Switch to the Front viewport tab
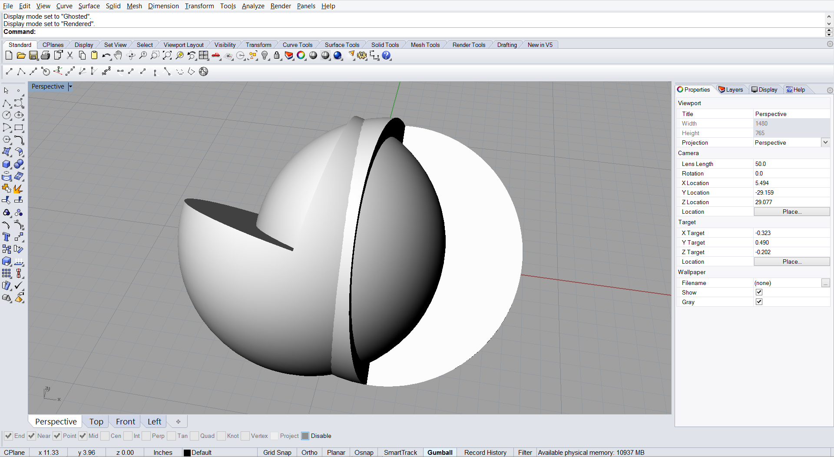 coord(126,421)
